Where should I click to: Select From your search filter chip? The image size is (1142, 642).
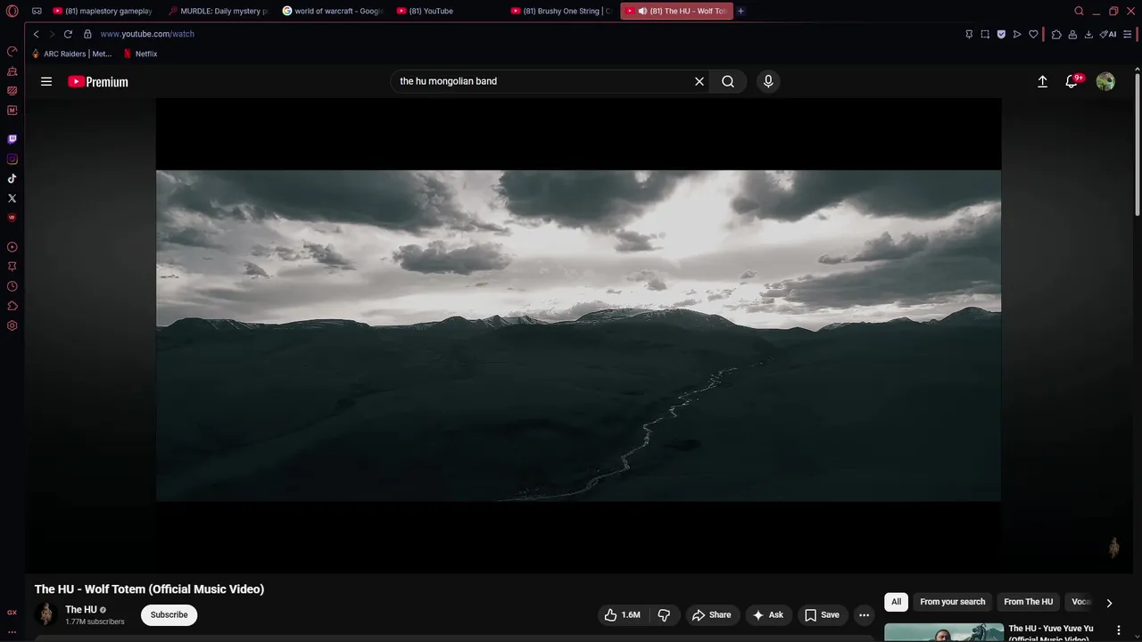[953, 602]
